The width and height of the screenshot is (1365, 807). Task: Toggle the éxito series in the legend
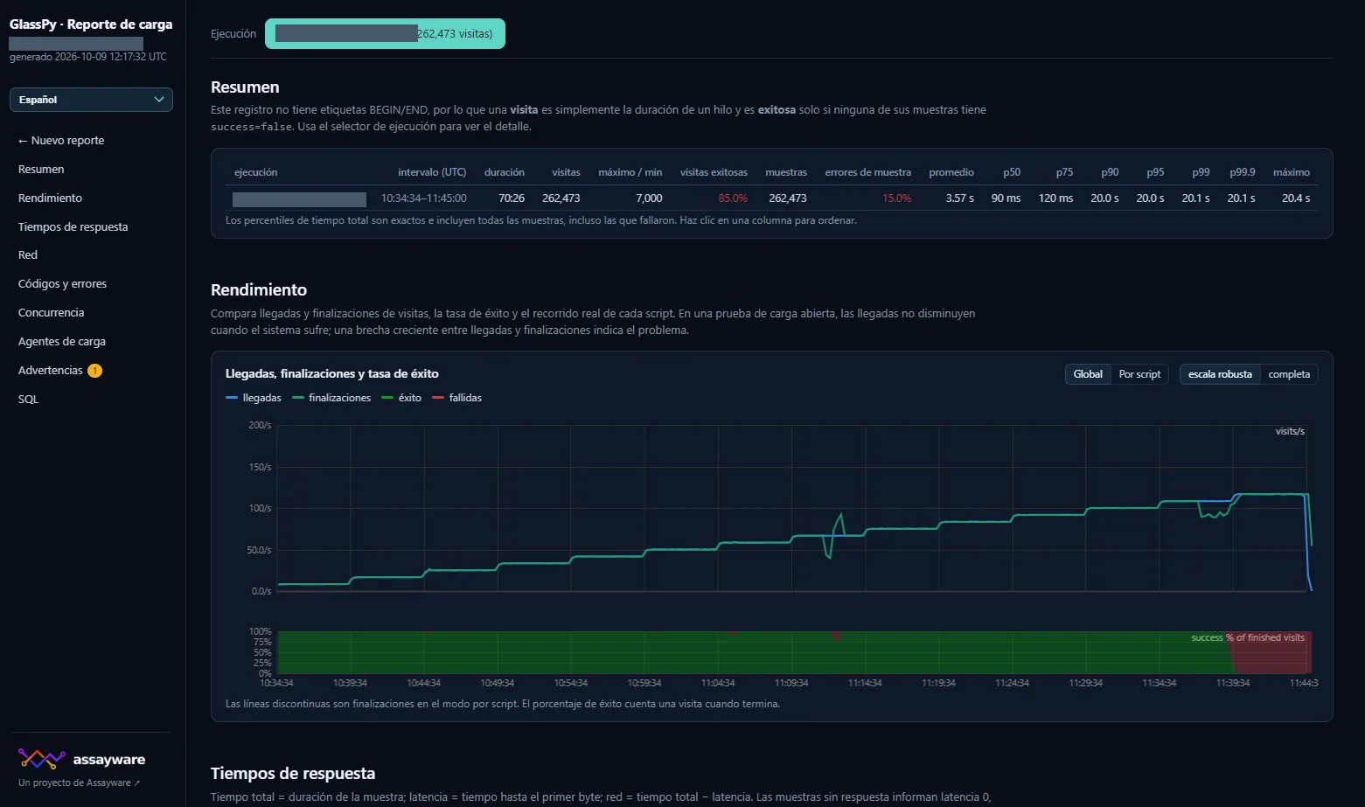[x=401, y=398]
